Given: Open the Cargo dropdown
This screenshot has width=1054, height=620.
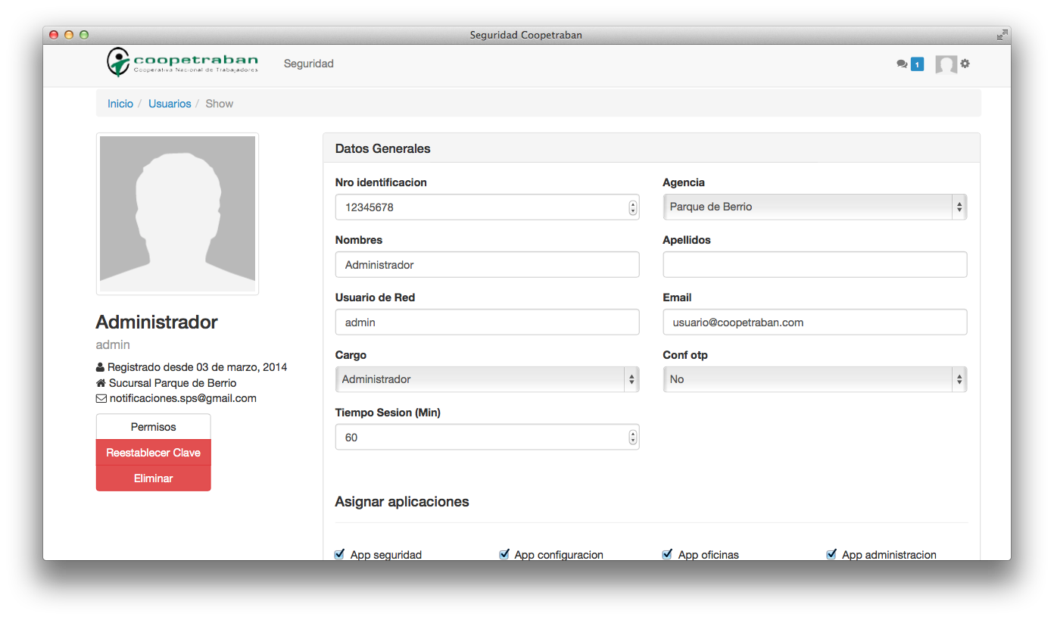Looking at the screenshot, I should click(487, 379).
